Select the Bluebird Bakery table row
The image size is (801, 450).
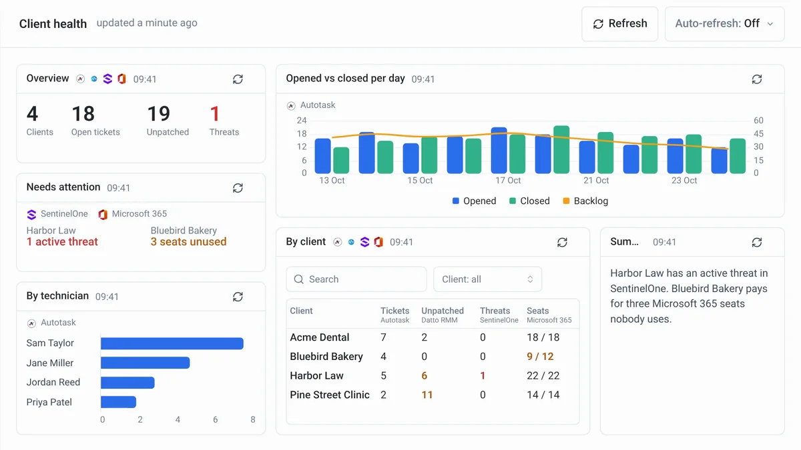click(433, 357)
